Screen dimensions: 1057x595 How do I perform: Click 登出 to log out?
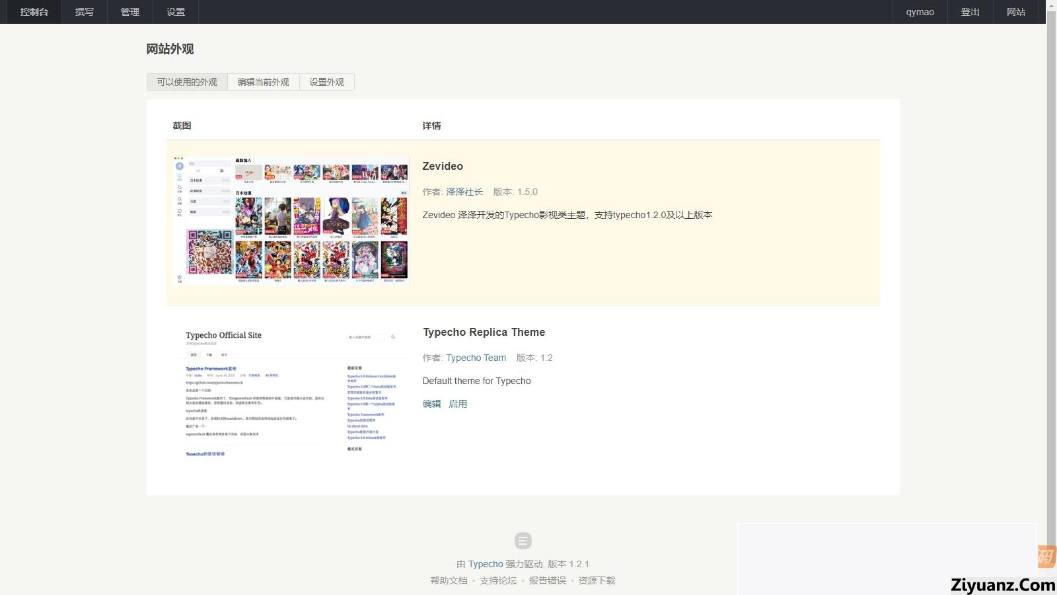[x=970, y=12]
